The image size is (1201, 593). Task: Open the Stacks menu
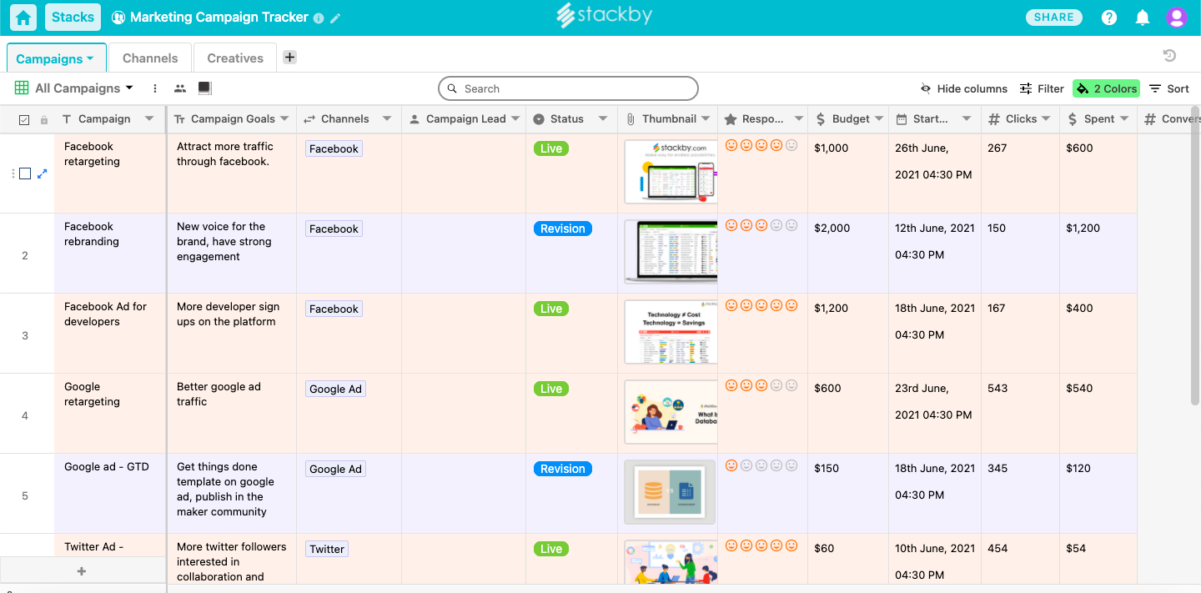(x=73, y=17)
